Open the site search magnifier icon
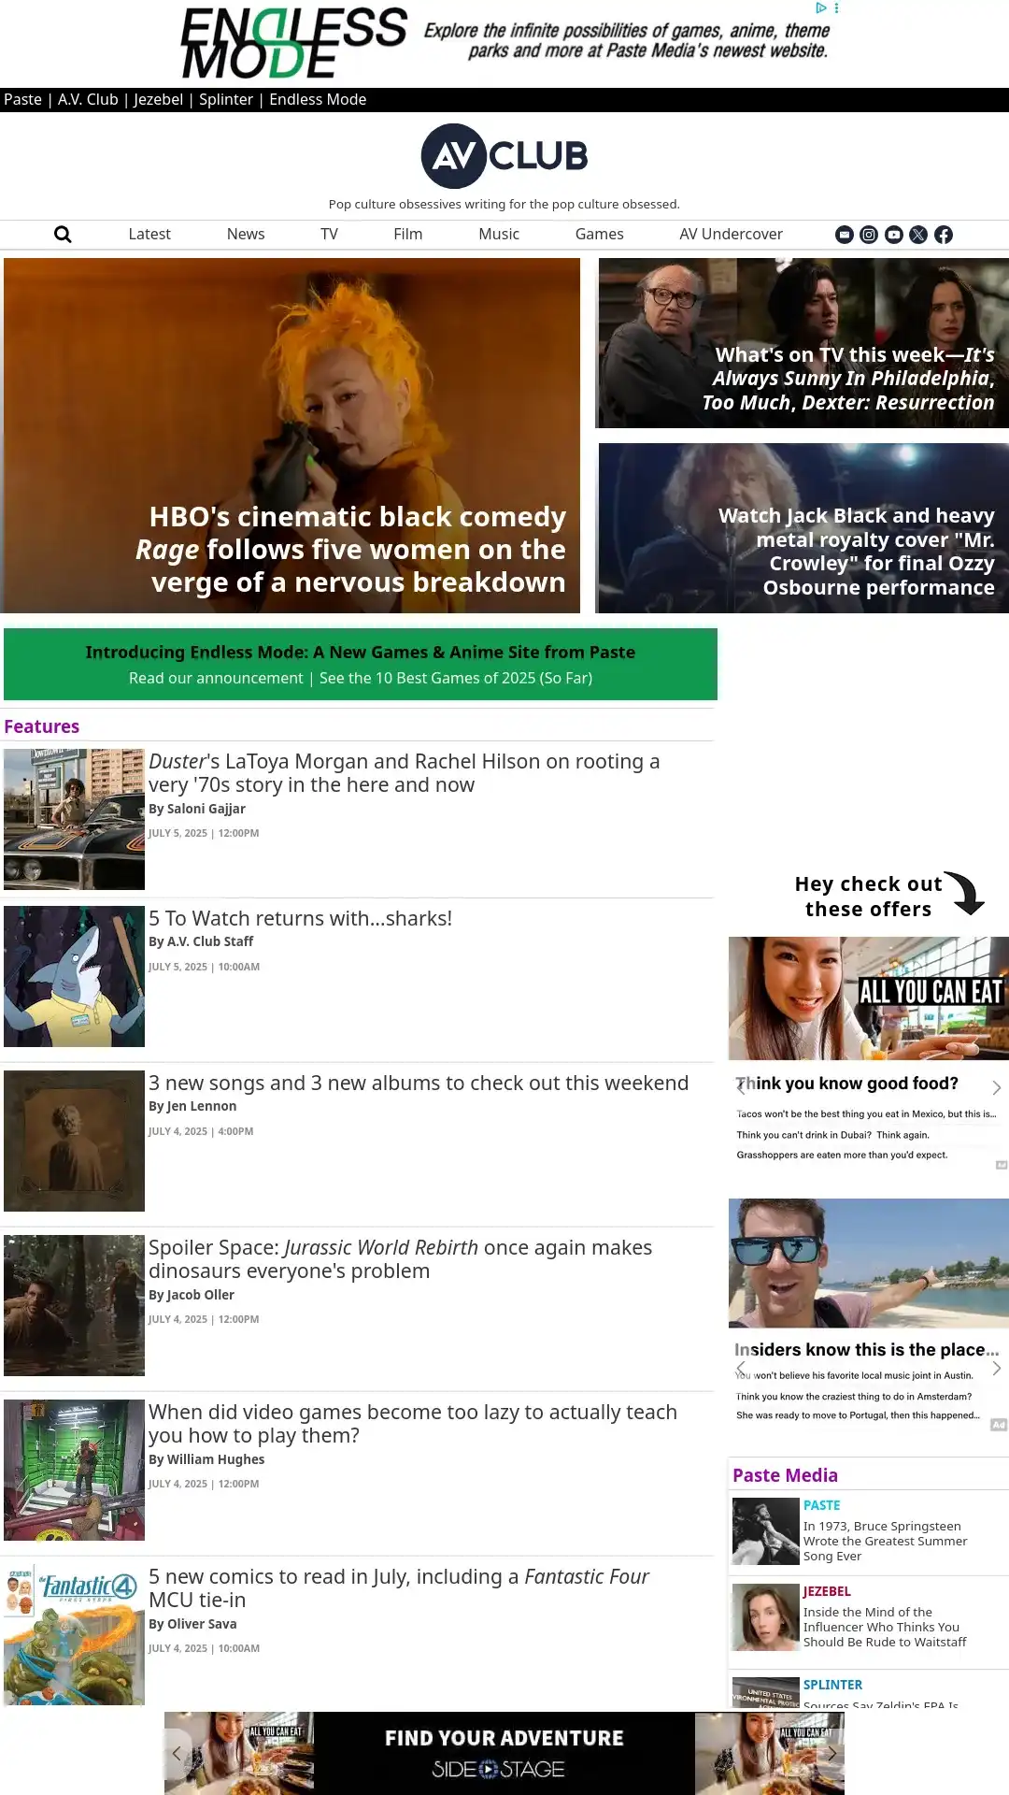 tap(63, 234)
